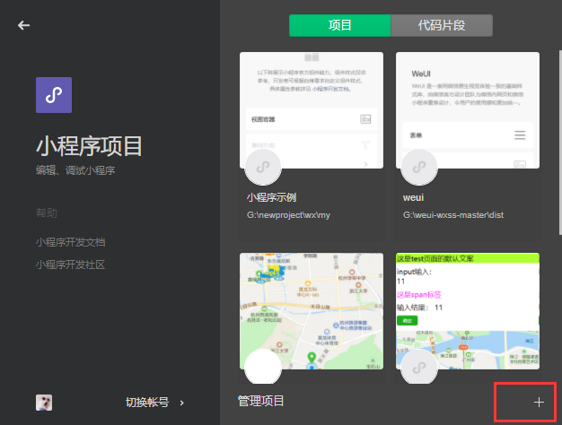562x425 pixels.
Task: Click the project list vertical scrollbar
Action: coord(560,143)
